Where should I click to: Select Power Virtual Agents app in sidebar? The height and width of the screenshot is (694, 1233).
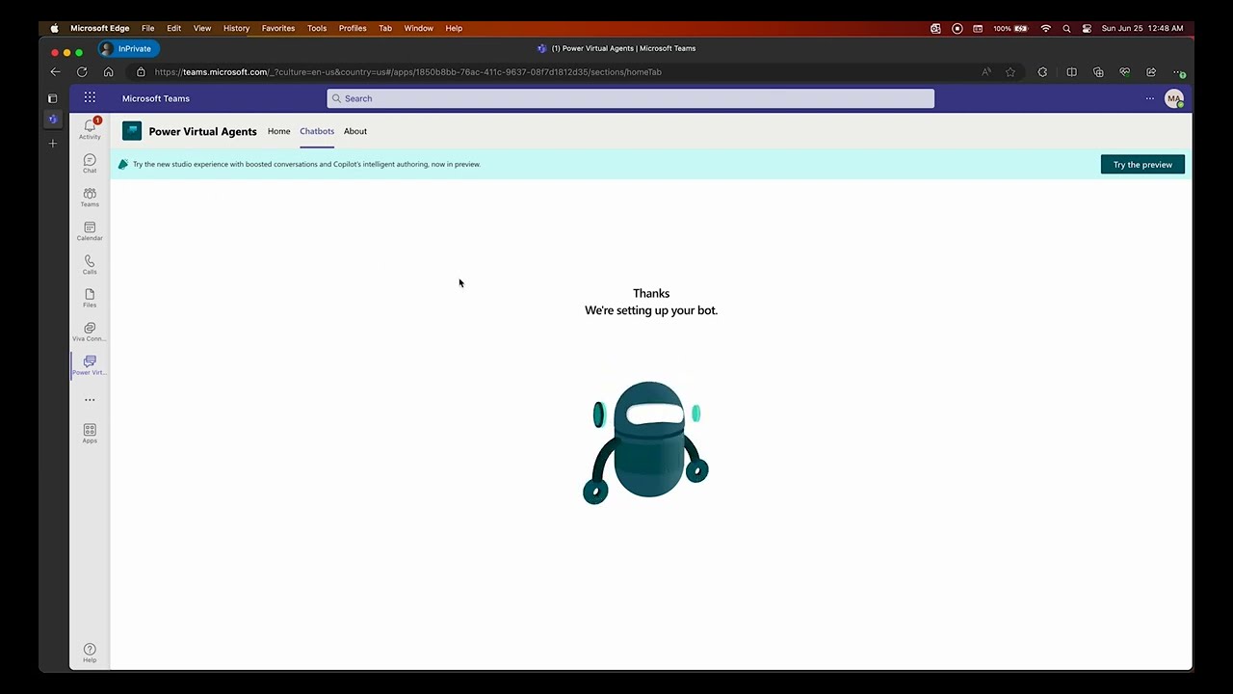tap(90, 365)
